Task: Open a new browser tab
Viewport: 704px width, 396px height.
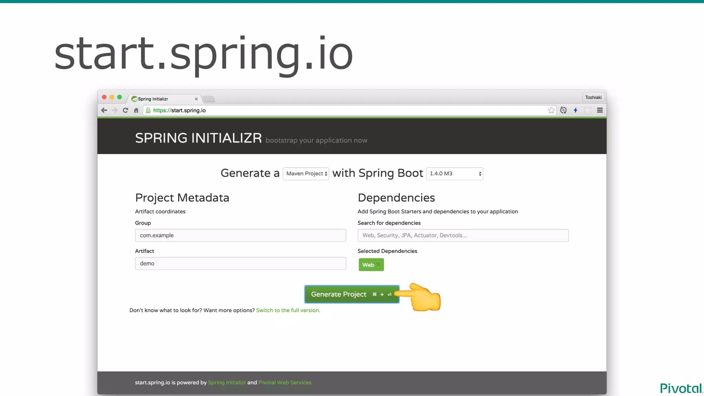Action: (x=209, y=99)
